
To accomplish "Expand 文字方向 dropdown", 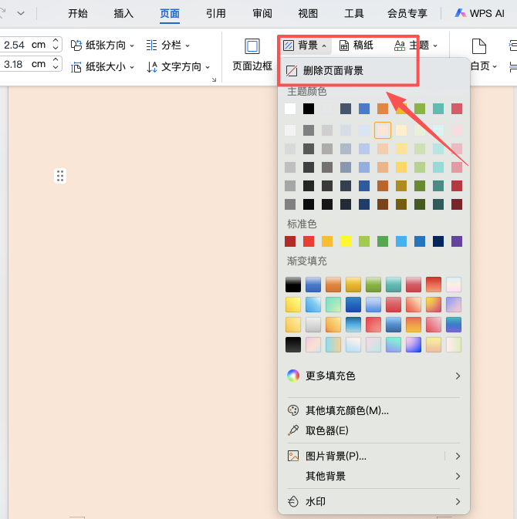I will (x=178, y=67).
